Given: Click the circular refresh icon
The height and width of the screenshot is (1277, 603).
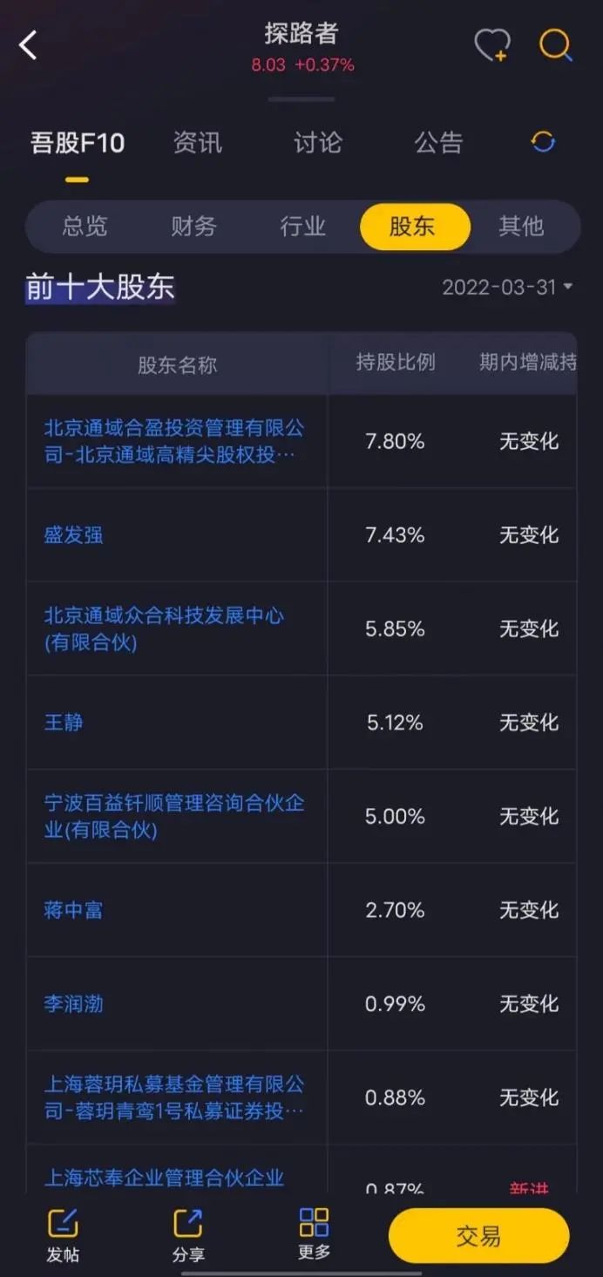Looking at the screenshot, I should tap(543, 142).
